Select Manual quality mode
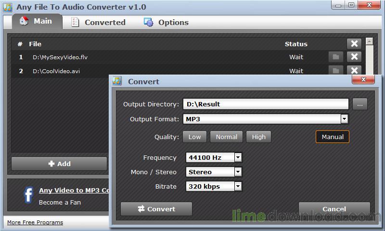 point(333,137)
